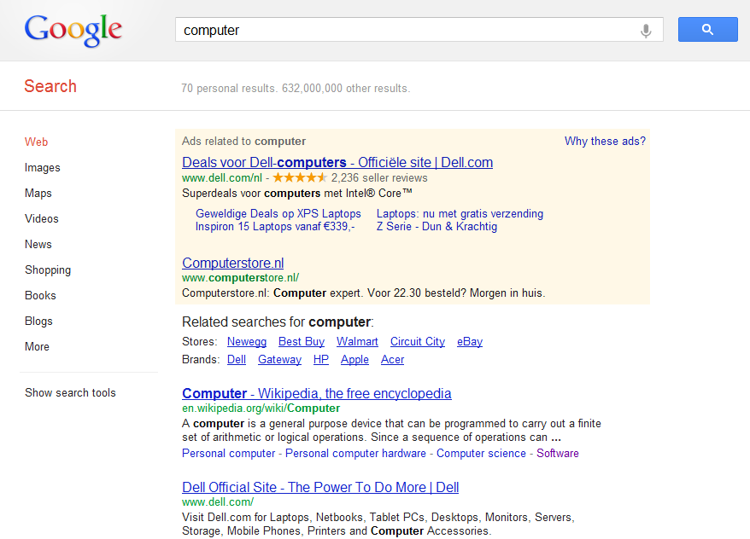Open the Computer science sublink
Viewport: 750px width, 539px height.
(x=481, y=454)
